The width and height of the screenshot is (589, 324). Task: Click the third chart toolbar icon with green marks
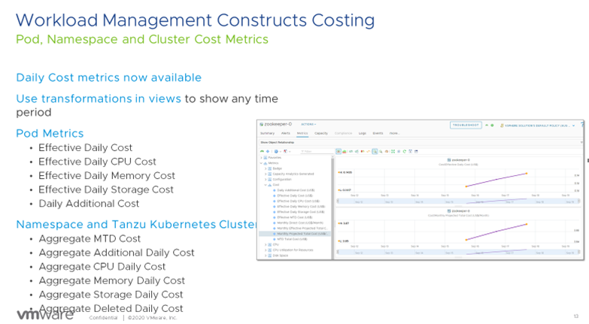351,151
